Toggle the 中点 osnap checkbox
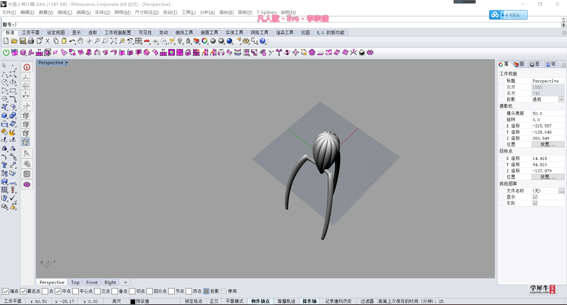The height and width of the screenshot is (305, 567). point(58,291)
